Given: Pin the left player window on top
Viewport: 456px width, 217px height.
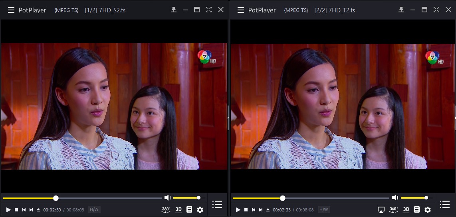Looking at the screenshot, I should click(174, 10).
